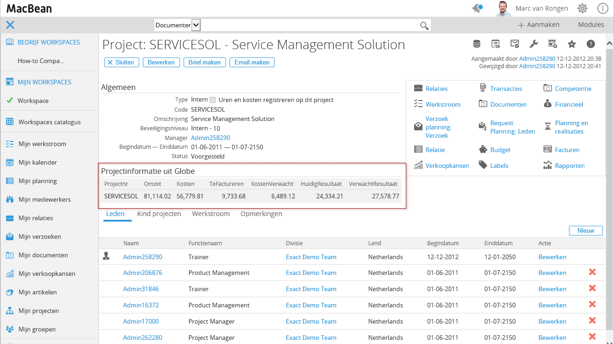Toggle Uren en kosten registreren checkbox
This screenshot has width=614, height=344.
click(213, 100)
